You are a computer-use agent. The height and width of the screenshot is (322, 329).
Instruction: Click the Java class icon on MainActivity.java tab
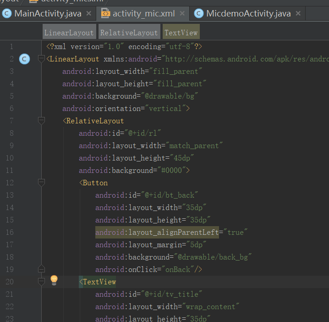point(7,14)
